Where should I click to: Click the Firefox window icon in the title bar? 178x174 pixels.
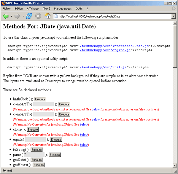click(x=3, y=3)
